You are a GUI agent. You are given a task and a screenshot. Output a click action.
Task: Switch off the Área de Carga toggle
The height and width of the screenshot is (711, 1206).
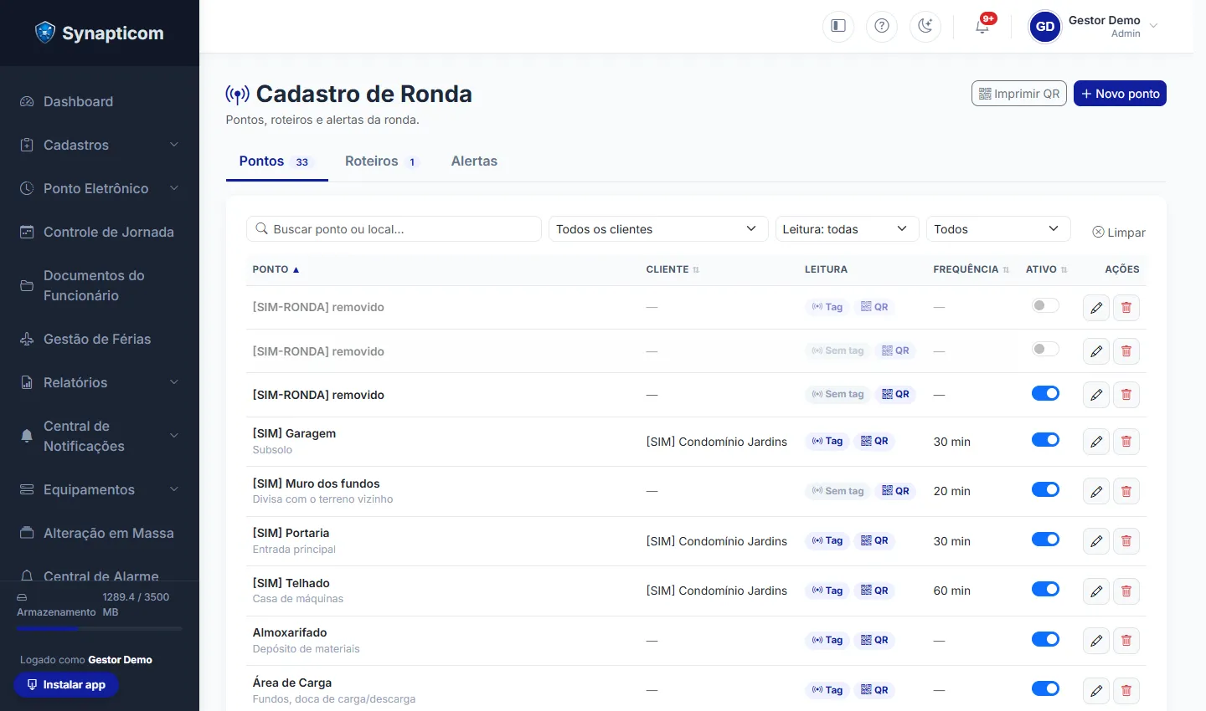[x=1045, y=688]
